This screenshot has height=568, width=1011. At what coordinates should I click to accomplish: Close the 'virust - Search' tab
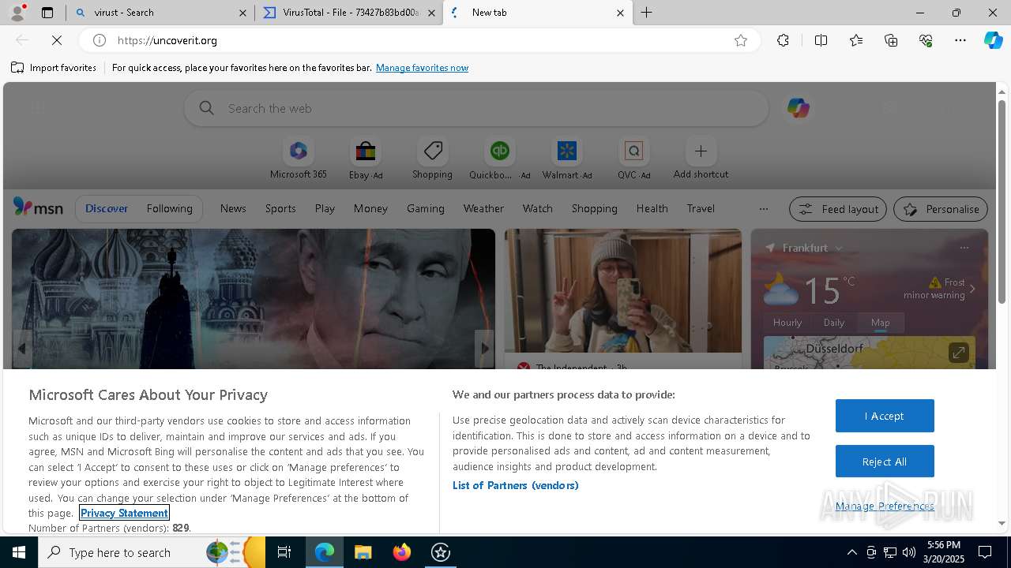tap(242, 13)
